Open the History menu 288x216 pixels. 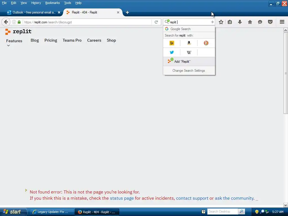(x=36, y=3)
